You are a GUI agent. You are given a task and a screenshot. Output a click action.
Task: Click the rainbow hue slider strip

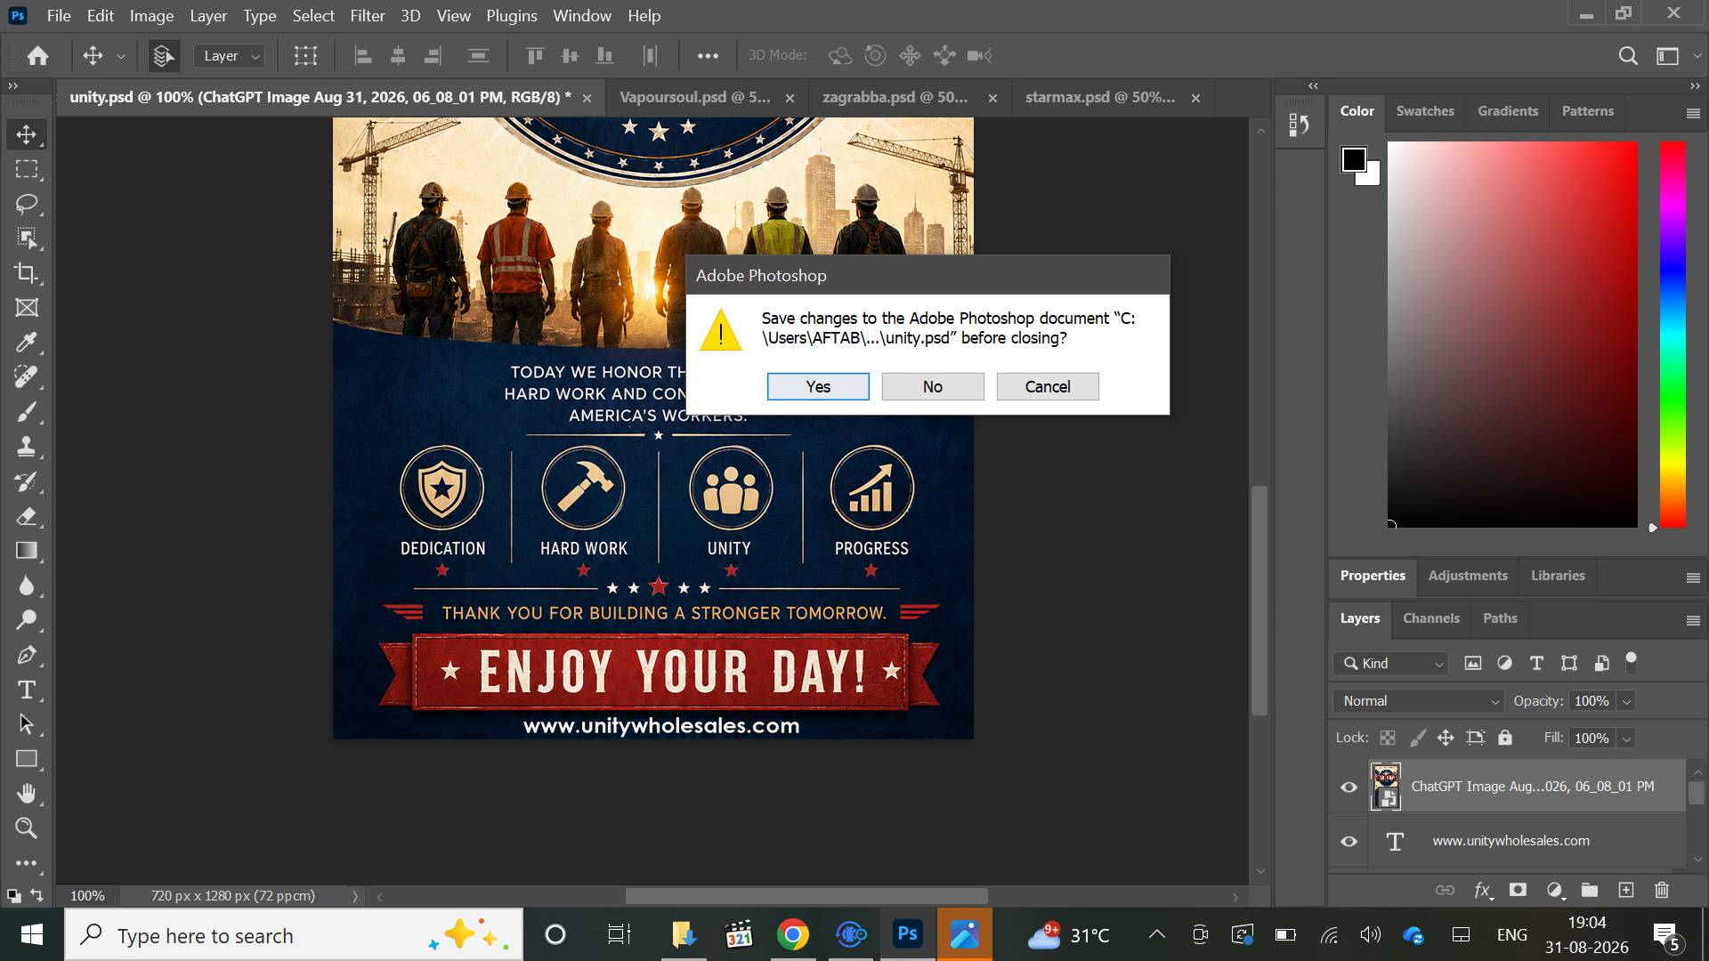click(1673, 334)
